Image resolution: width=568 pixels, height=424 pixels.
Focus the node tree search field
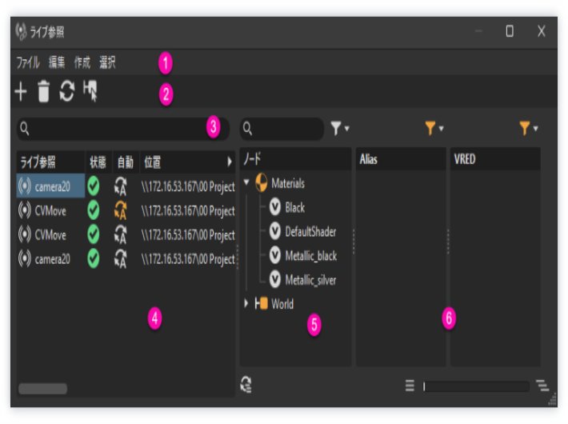(282, 128)
